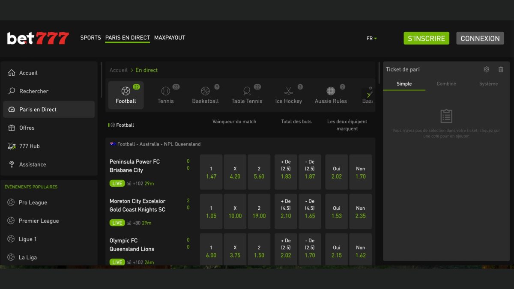Choose Ice Hockey sport category

coord(288,95)
